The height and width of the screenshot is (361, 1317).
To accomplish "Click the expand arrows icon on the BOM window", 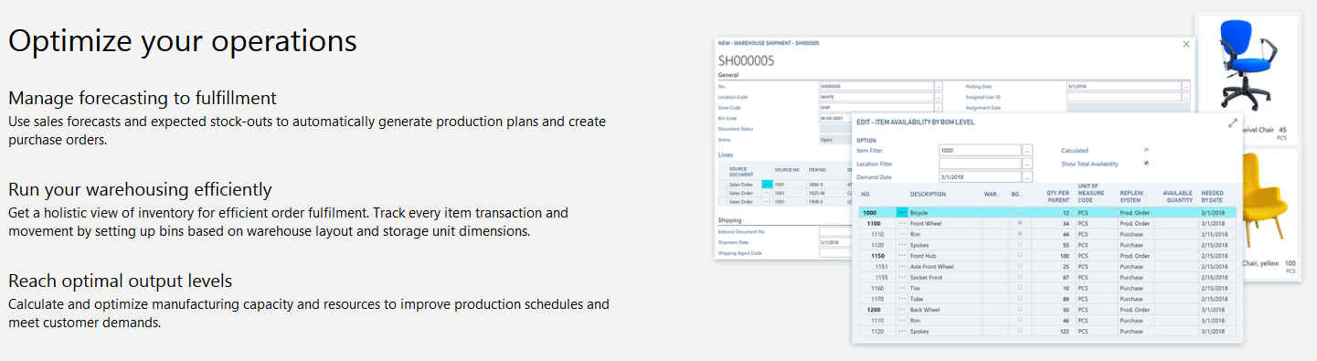I will 1233,122.
